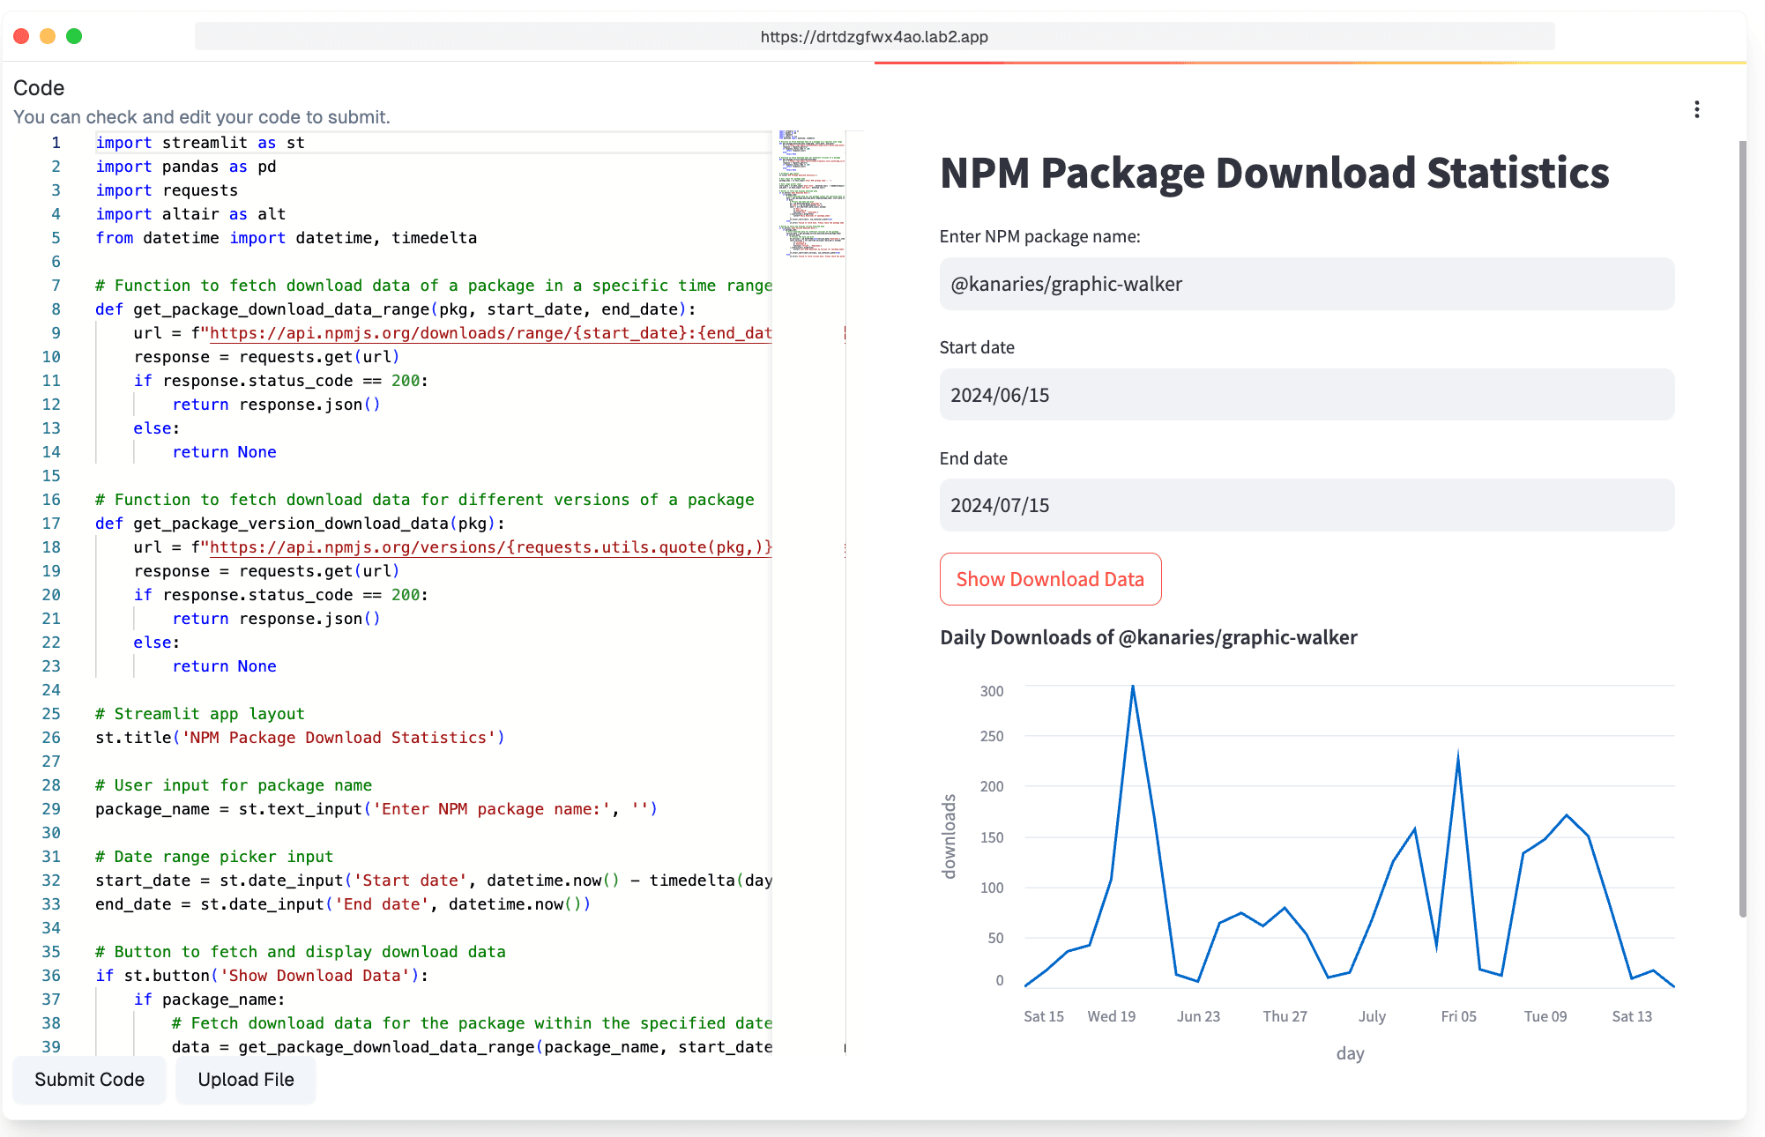
Task: Click the 'if package_name:' code line
Action: [x=210, y=1000]
